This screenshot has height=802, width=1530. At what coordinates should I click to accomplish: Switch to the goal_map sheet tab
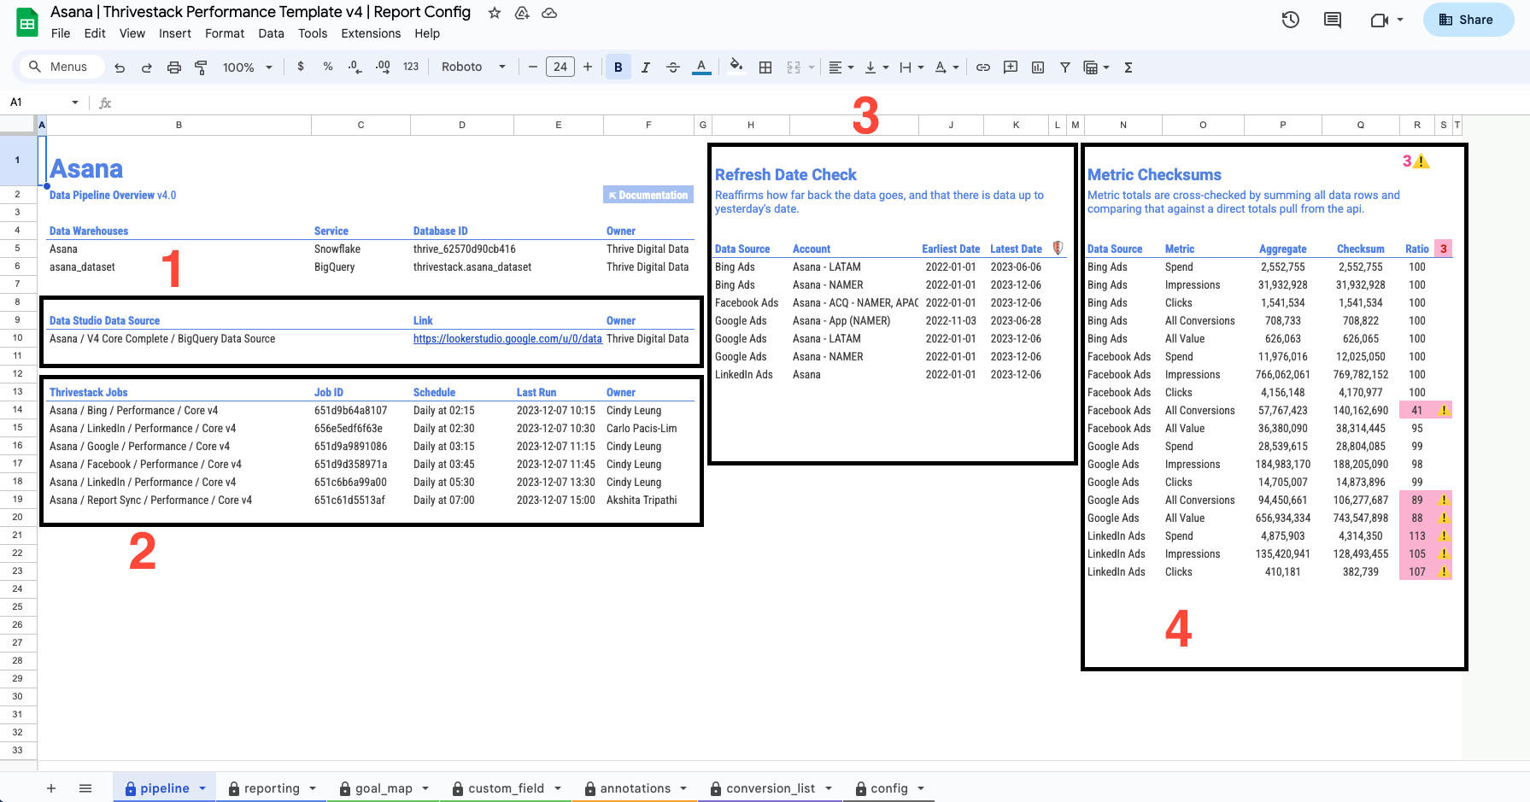tap(384, 788)
